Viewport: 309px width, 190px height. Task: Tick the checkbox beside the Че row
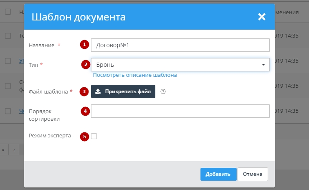coord(8,111)
